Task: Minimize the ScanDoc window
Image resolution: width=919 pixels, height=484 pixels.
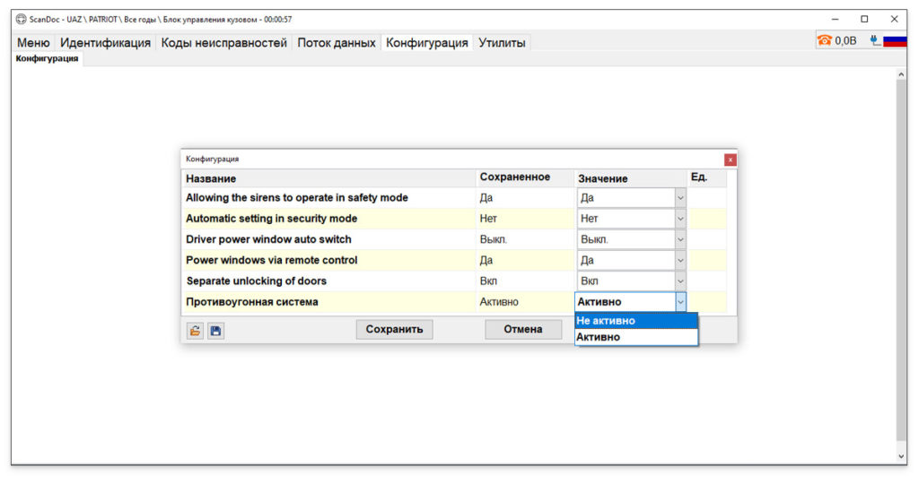Action: 835,20
